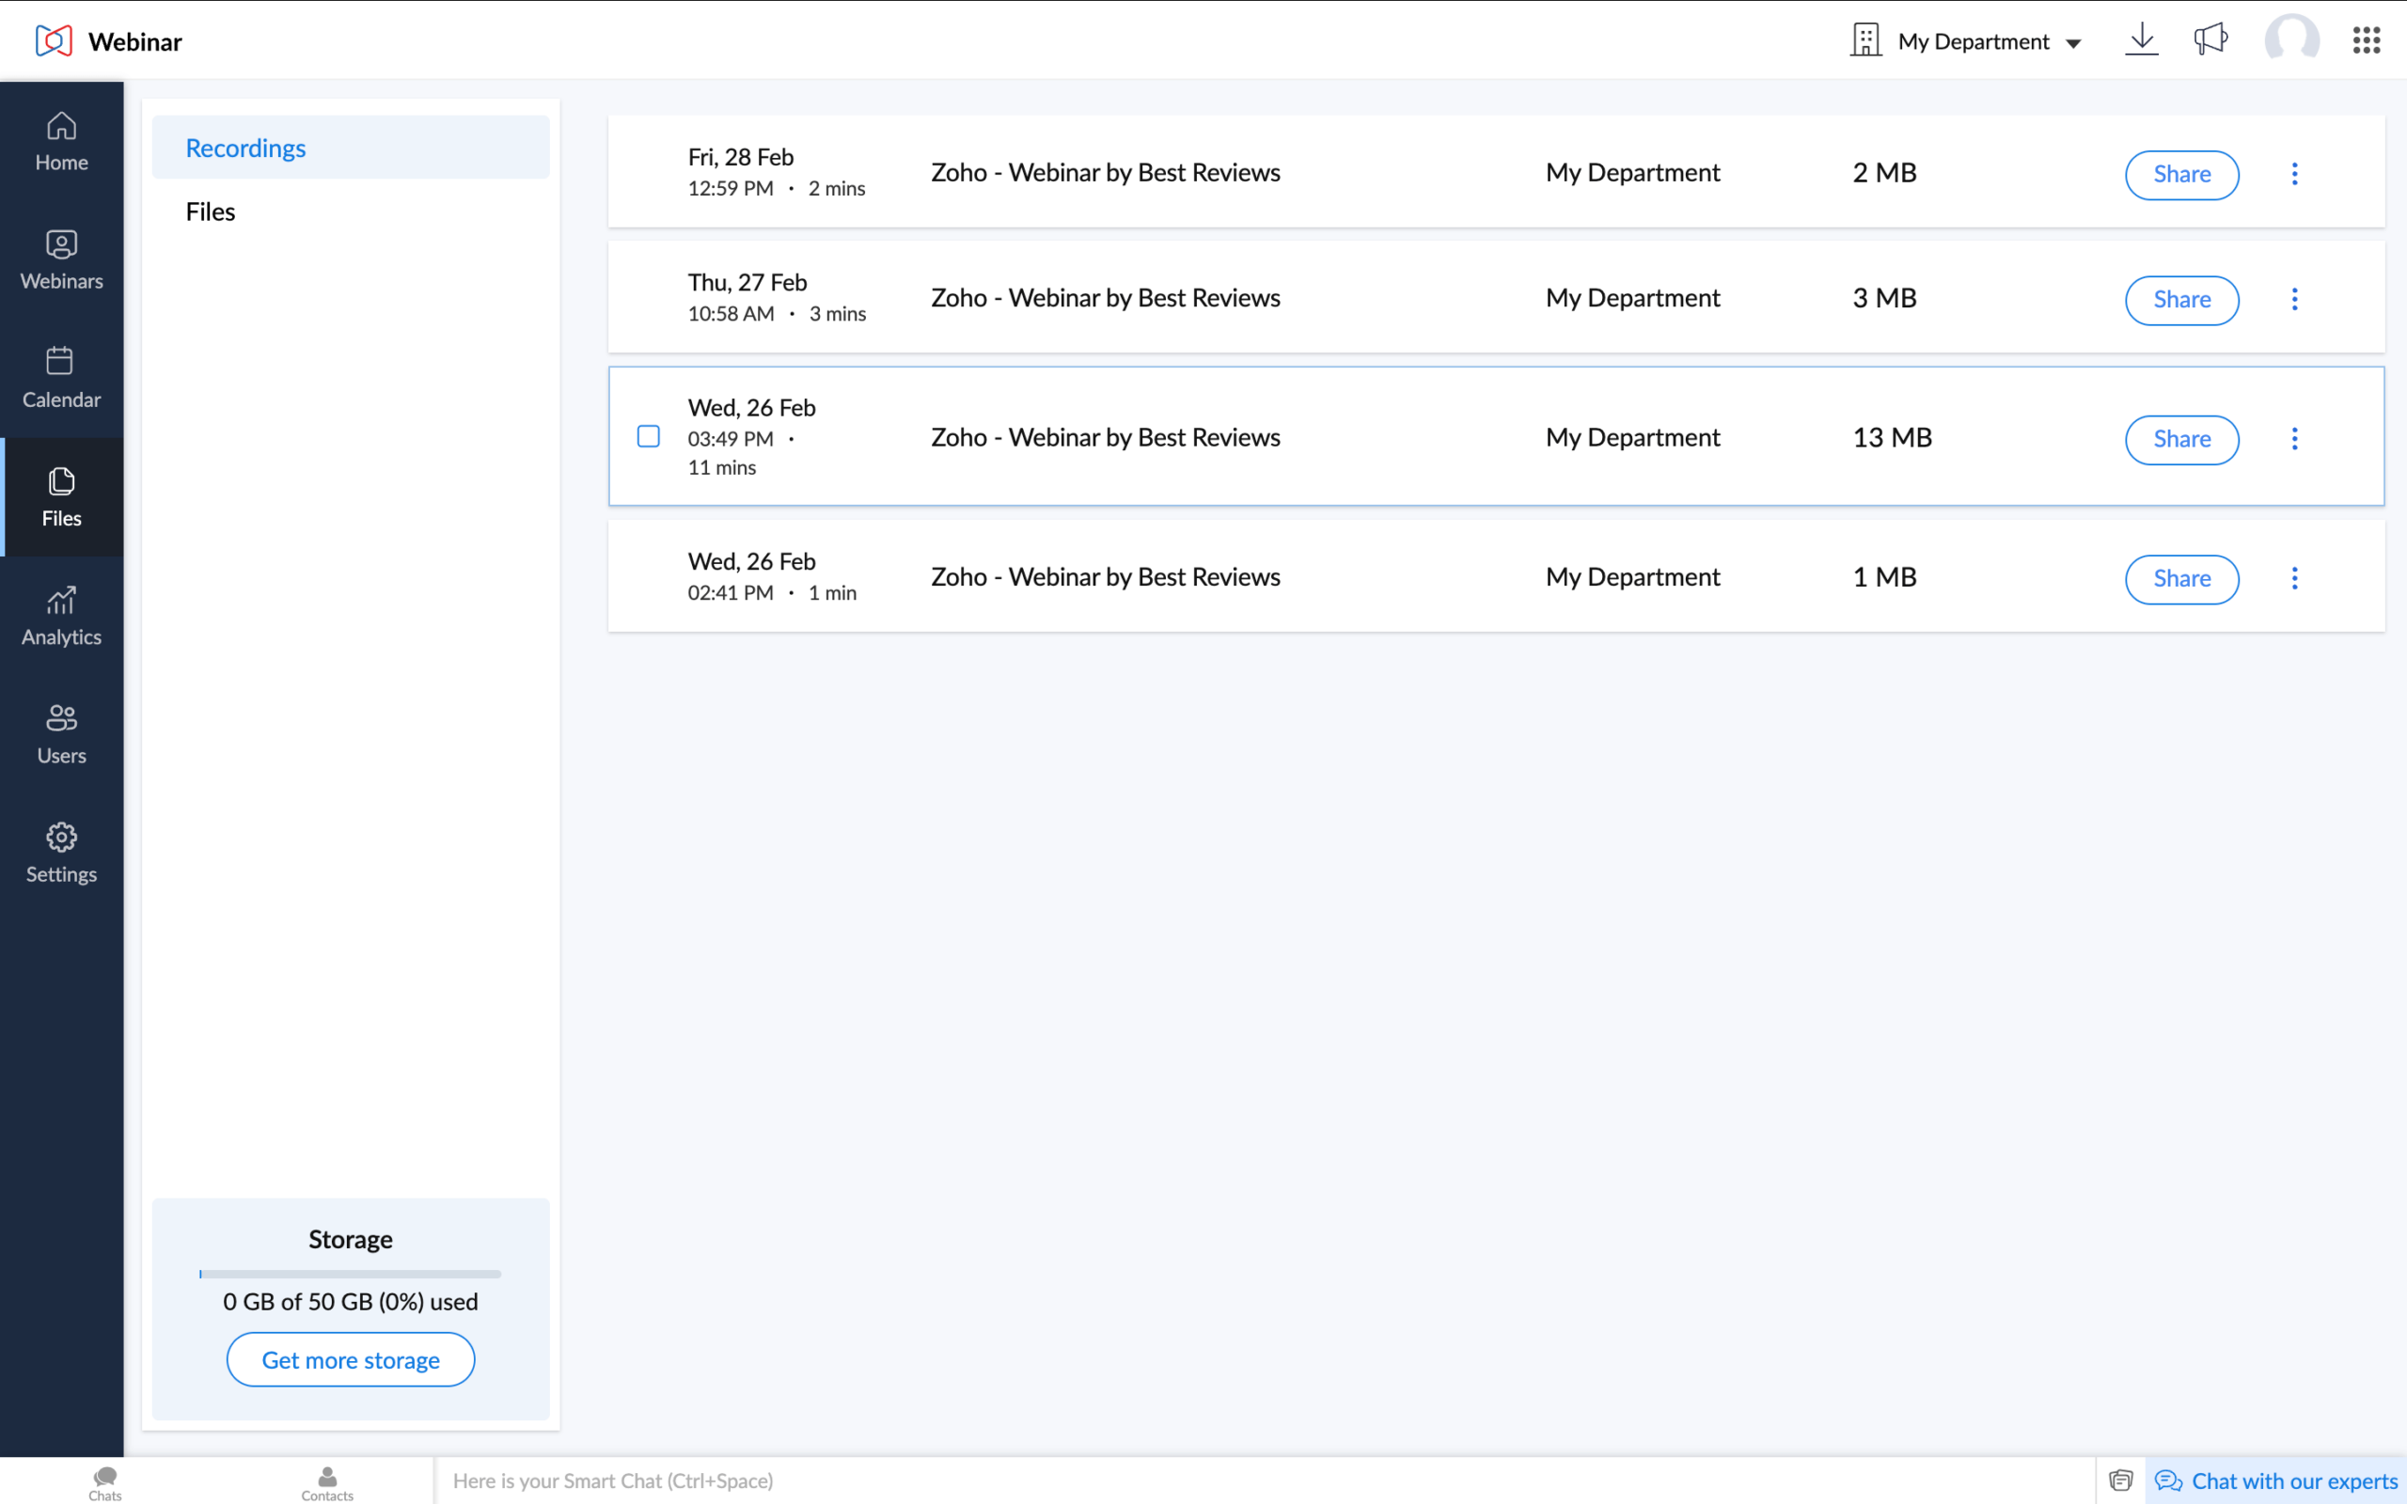Check the Wed, 26 Feb 03:49 PM recording
The image size is (2407, 1504).
[648, 437]
